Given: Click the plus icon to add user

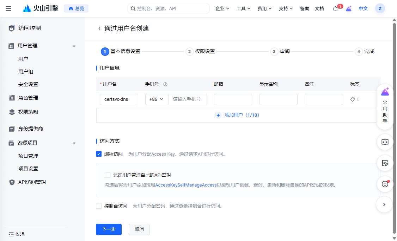Looking at the screenshot, I should (218, 115).
